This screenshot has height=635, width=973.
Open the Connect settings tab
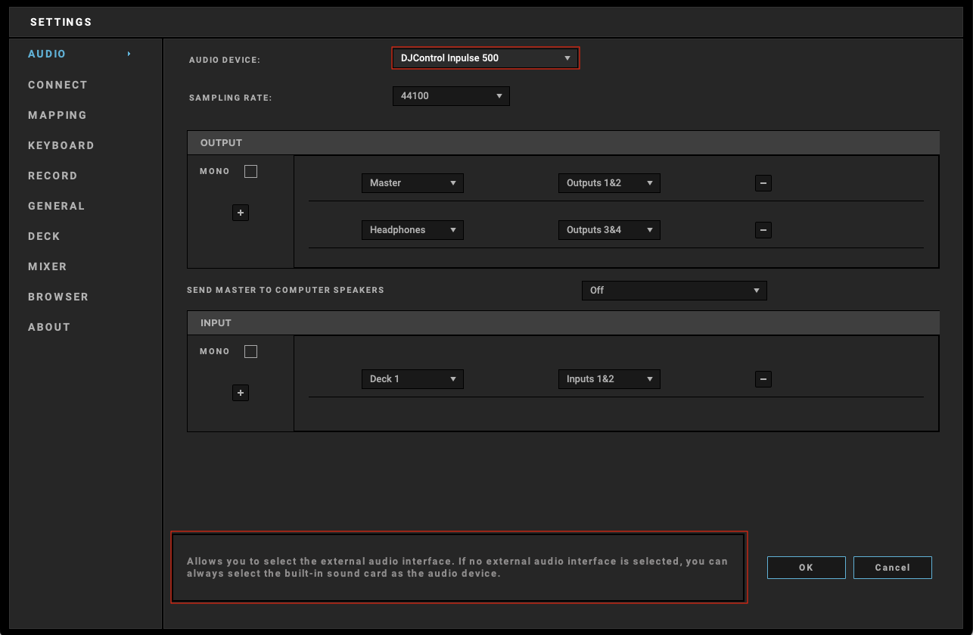[x=58, y=85]
